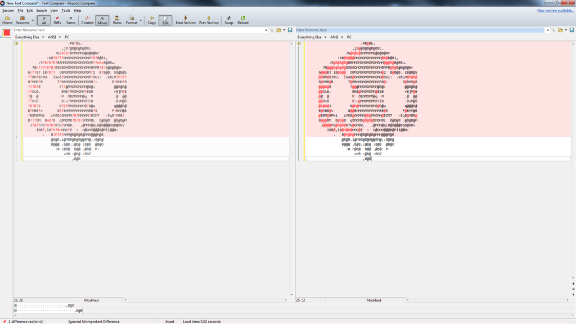
Task: Open right pane ANSI encoding dropdown
Action: [336, 37]
